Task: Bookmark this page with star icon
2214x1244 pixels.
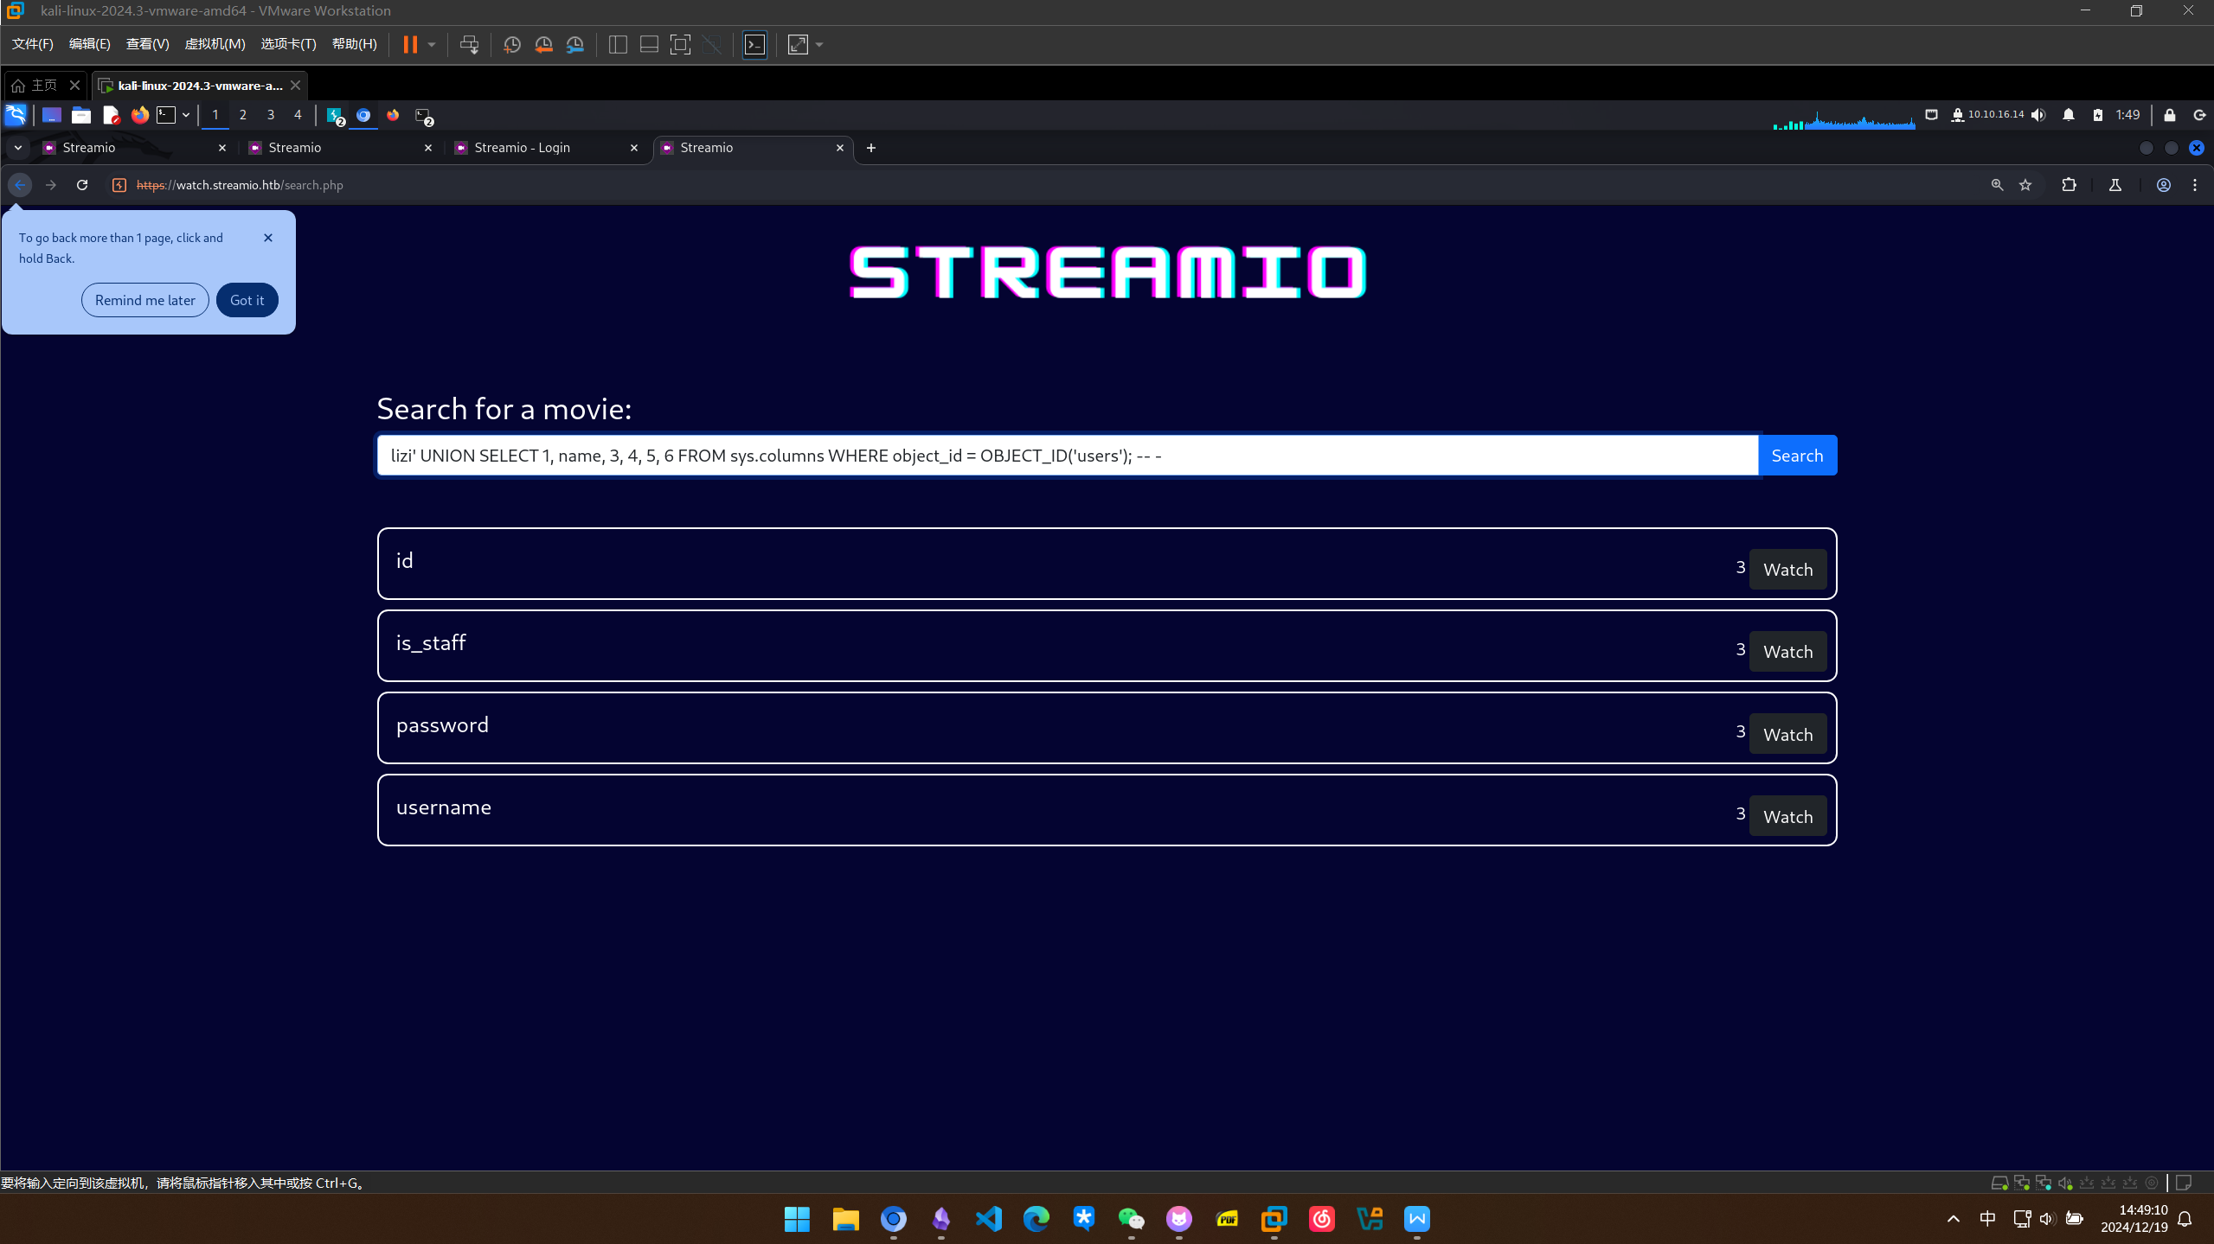Action: (2025, 185)
